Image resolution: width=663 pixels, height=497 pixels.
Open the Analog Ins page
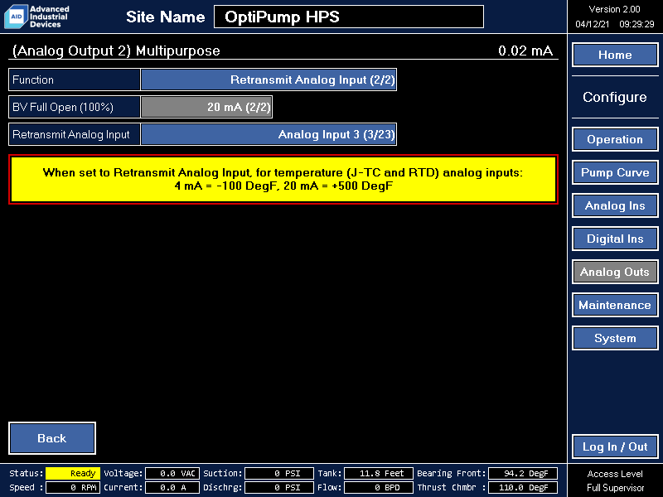tap(615, 205)
